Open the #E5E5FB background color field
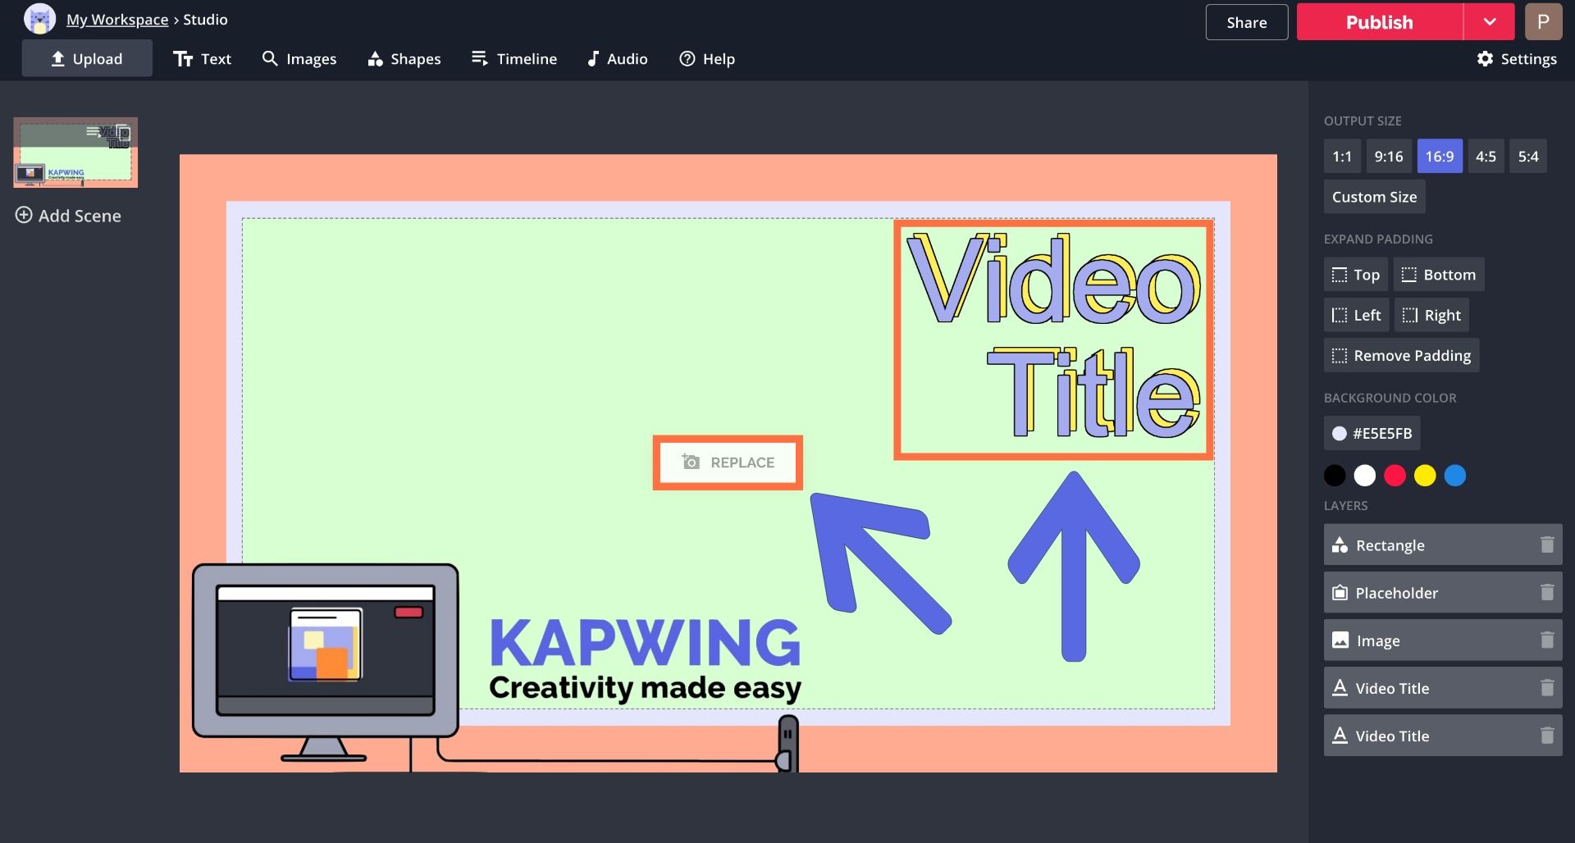 pyautogui.click(x=1372, y=433)
